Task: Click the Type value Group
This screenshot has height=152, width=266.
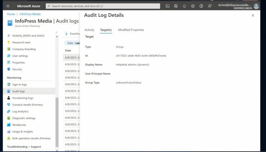Action: click(119, 47)
